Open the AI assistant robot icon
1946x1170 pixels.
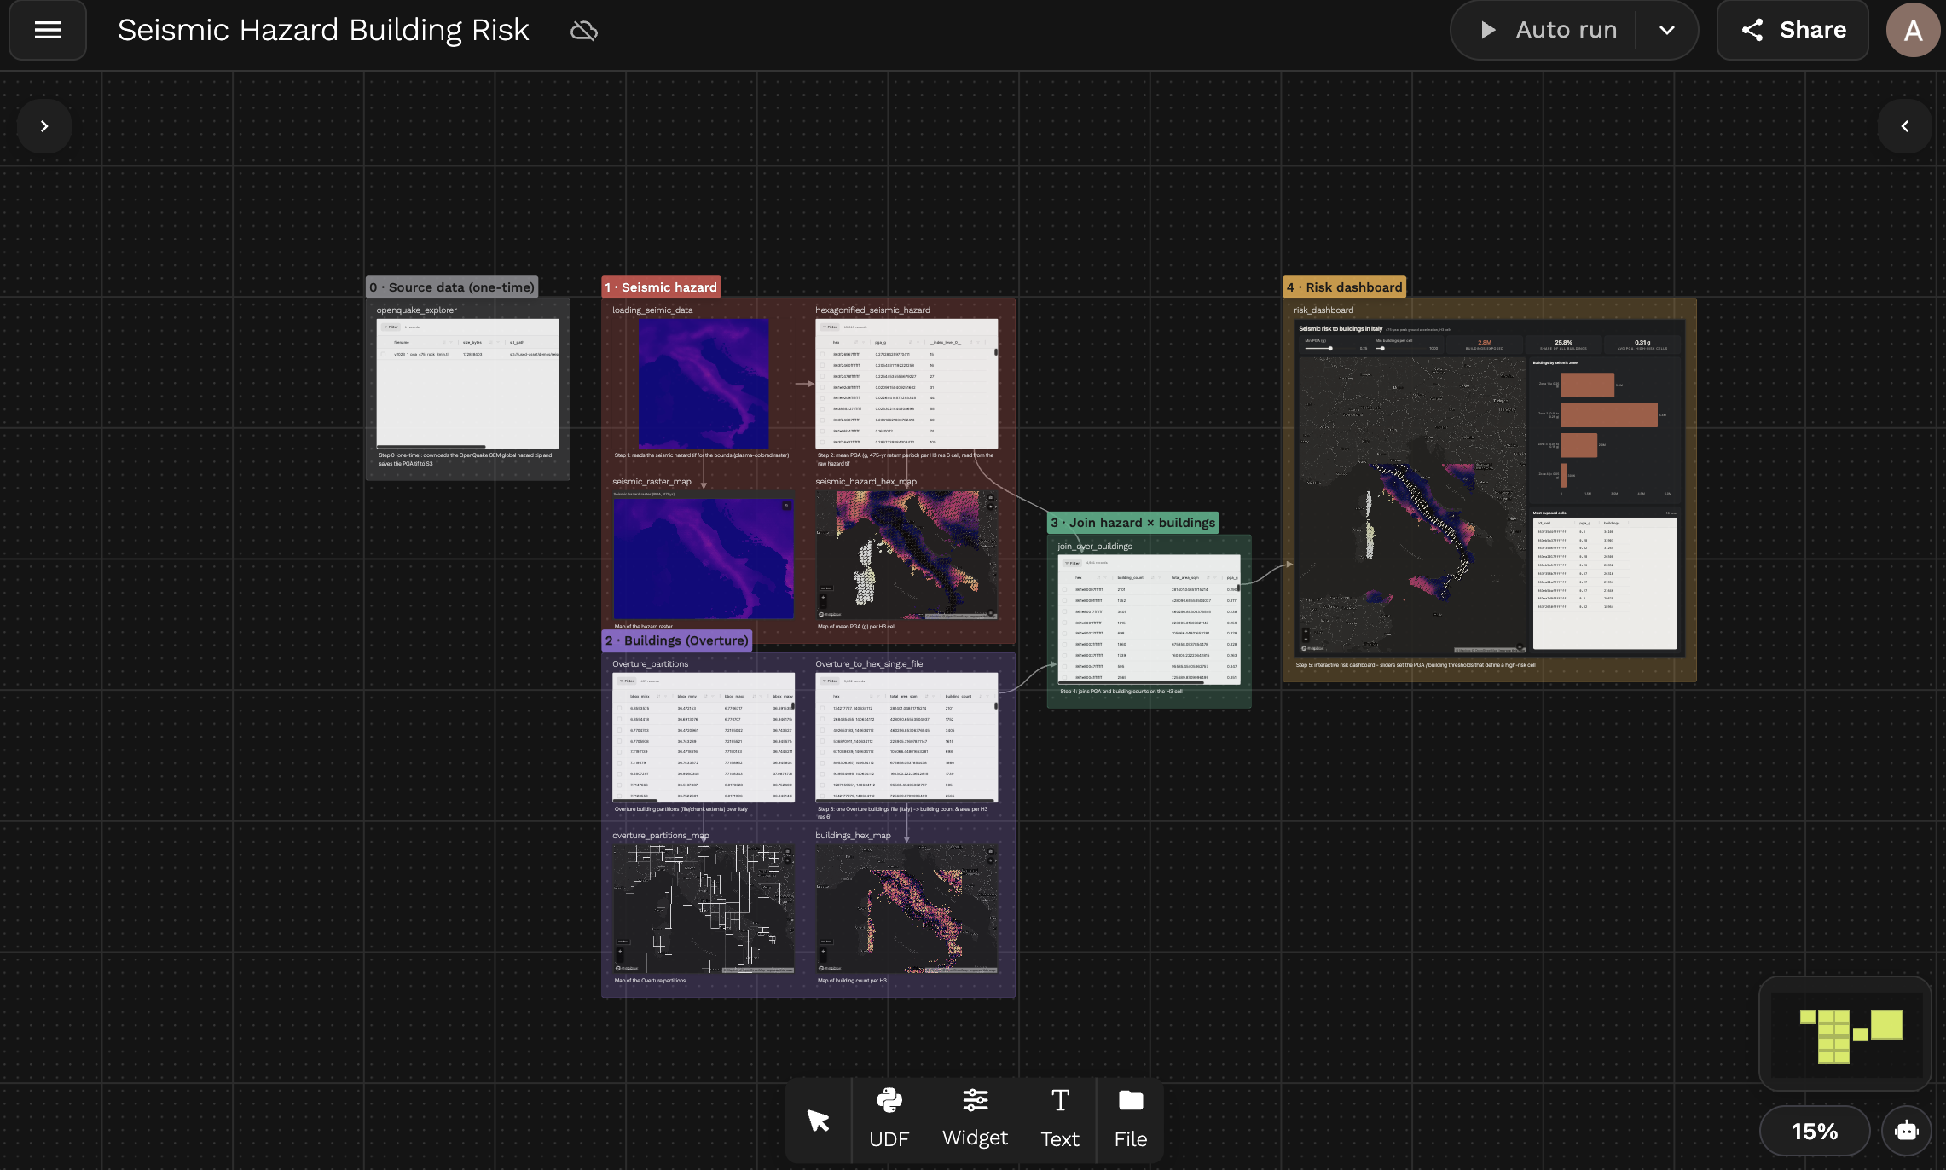click(1907, 1132)
